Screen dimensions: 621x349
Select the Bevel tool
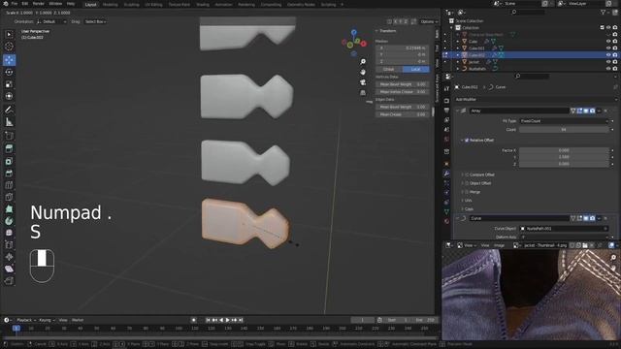[9, 173]
